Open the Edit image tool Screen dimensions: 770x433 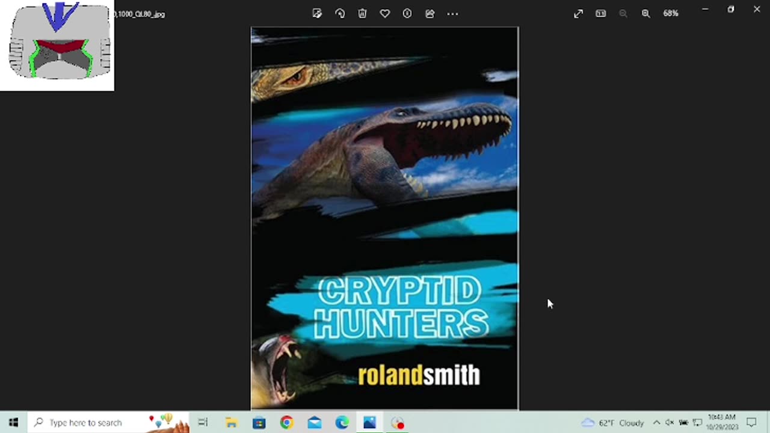317,13
